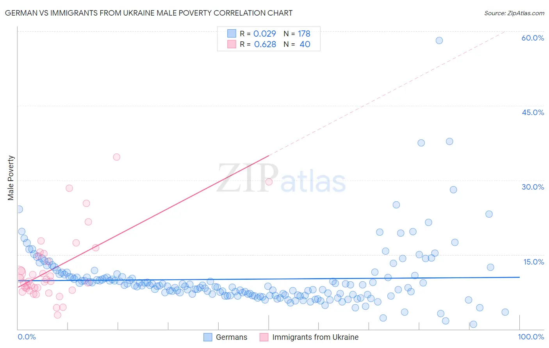Click the 0.0% x-axis label
This screenshot has height=348, width=549.
(x=27, y=337)
